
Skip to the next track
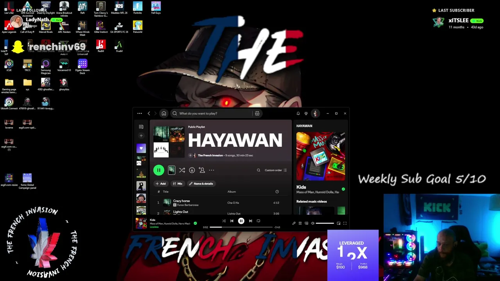pyautogui.click(x=250, y=221)
